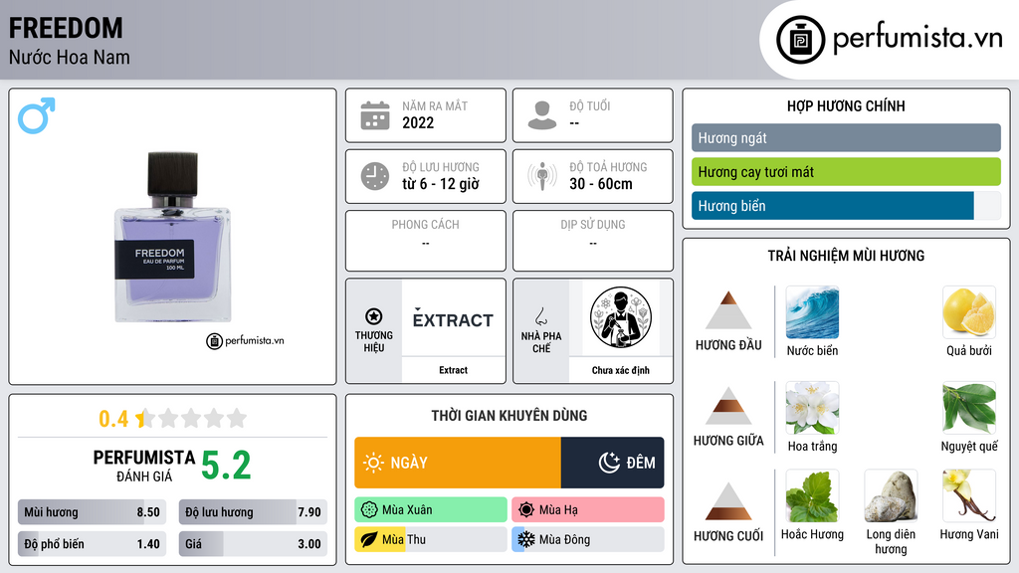Click the Hợp hương chính heading
The image size is (1019, 573).
click(846, 105)
